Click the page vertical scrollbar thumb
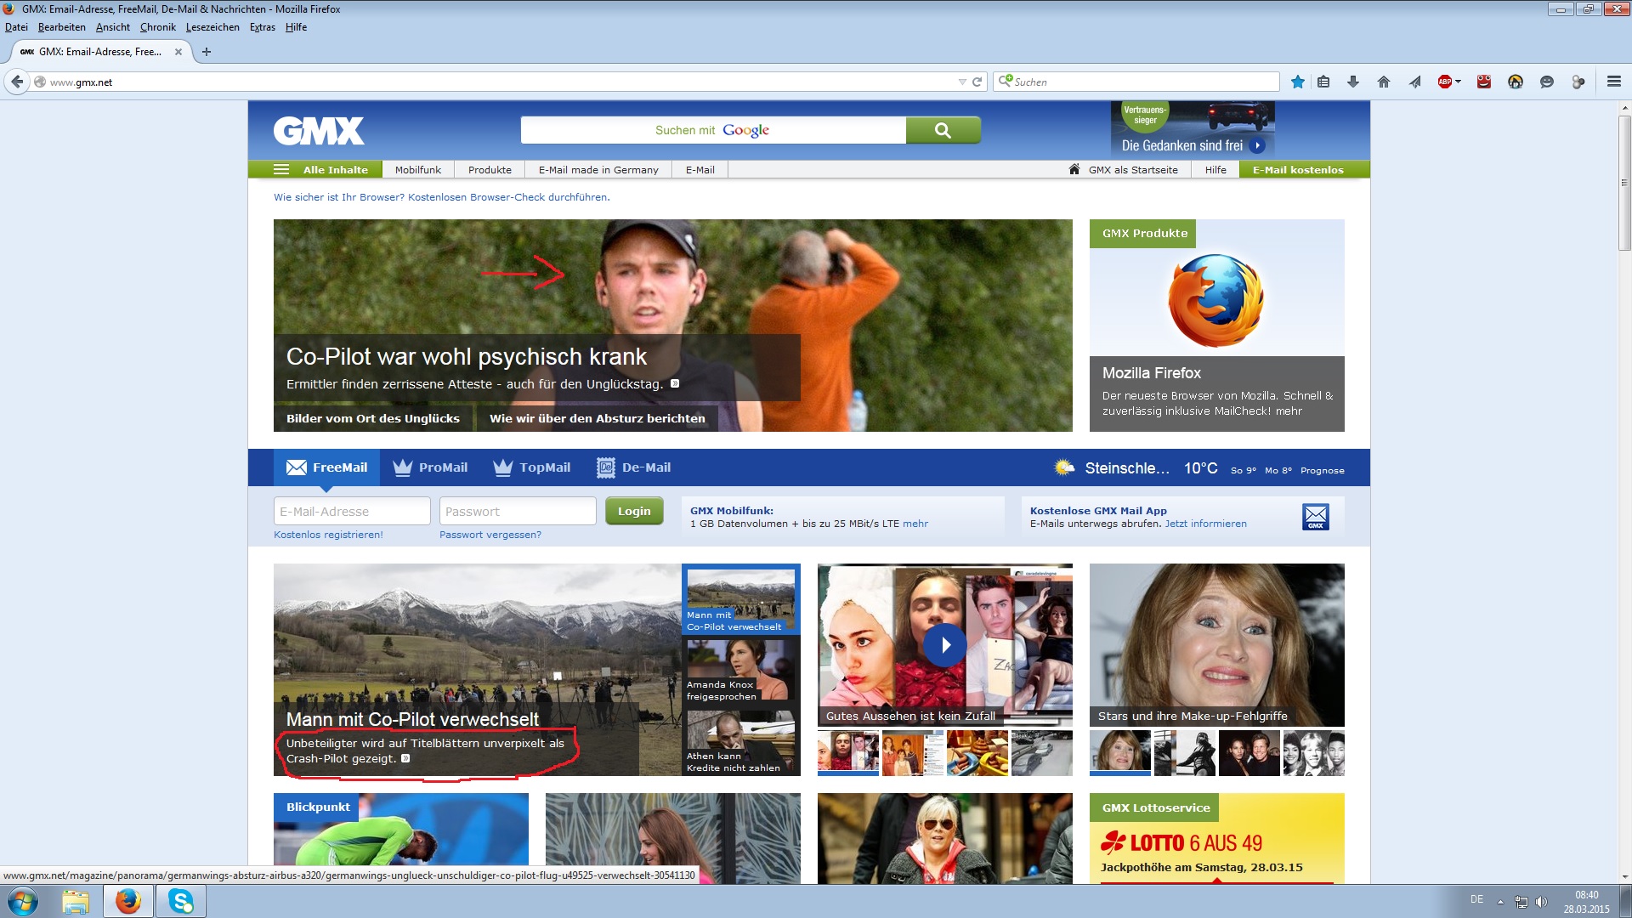Image resolution: width=1632 pixels, height=918 pixels. (x=1624, y=183)
